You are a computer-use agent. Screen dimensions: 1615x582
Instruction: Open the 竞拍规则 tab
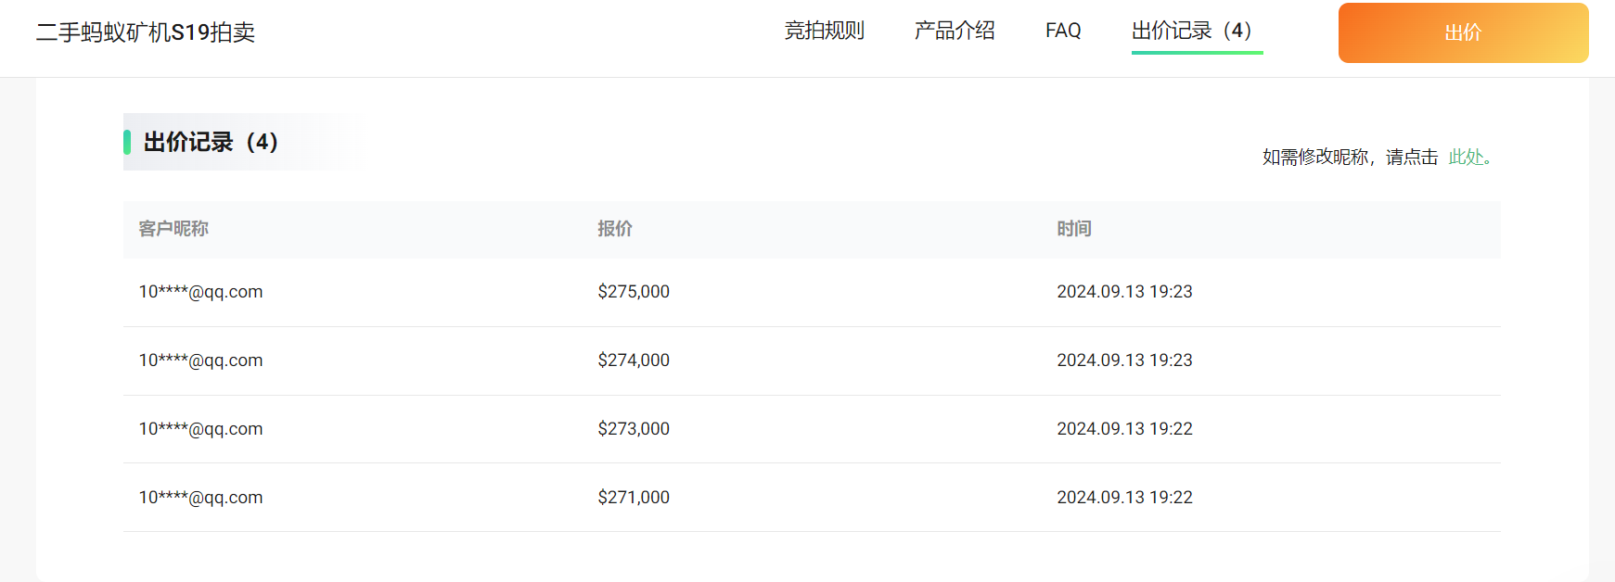(x=824, y=31)
